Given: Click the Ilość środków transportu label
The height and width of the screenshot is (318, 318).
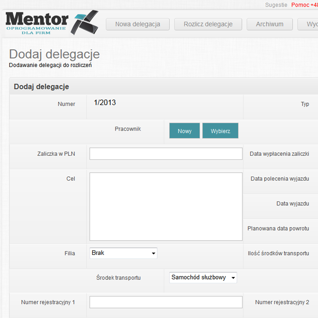Looking at the screenshot, I should [278, 253].
